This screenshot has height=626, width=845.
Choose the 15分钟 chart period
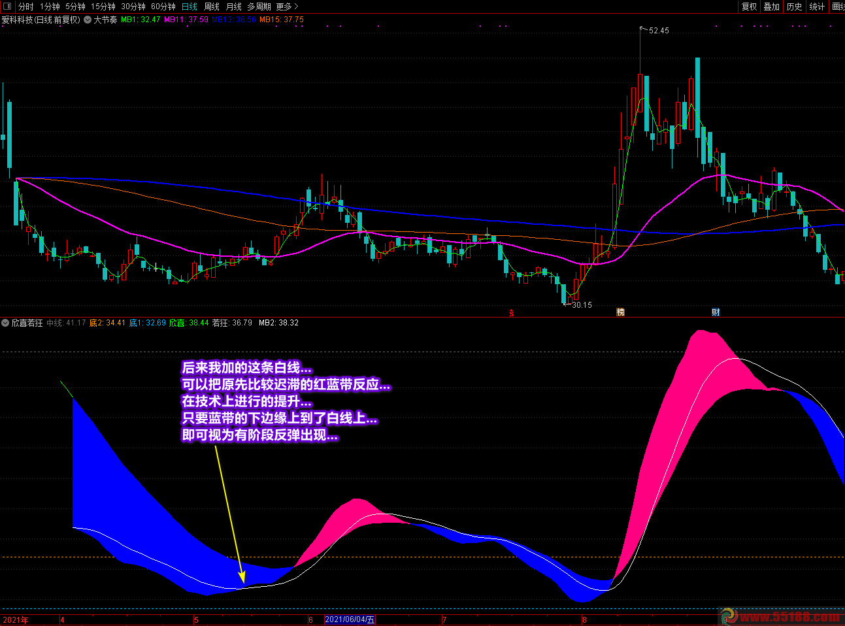[x=103, y=7]
